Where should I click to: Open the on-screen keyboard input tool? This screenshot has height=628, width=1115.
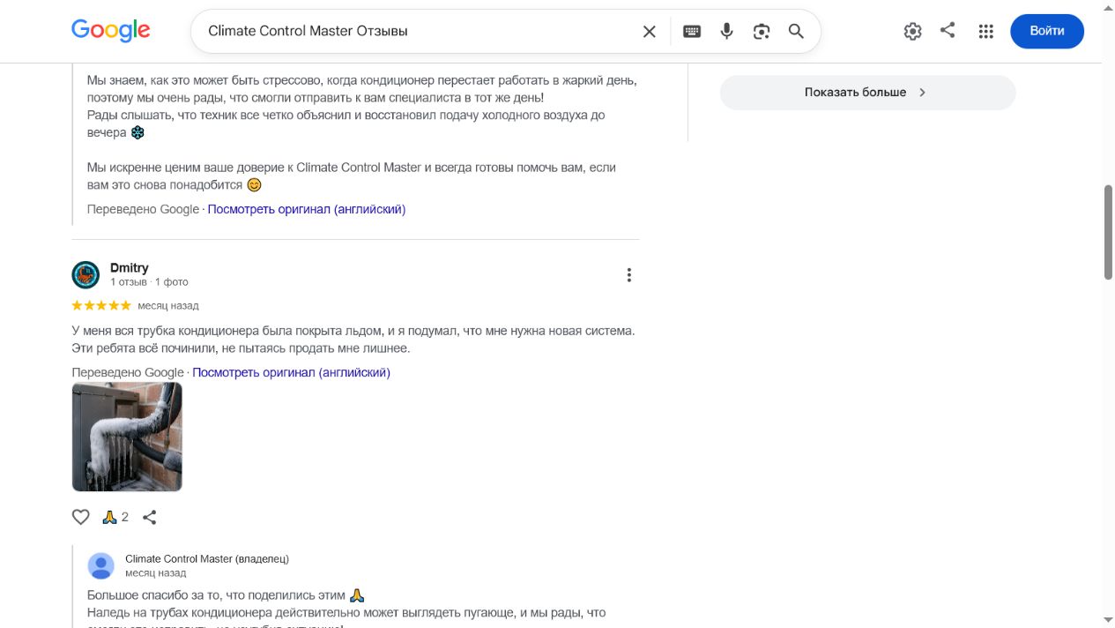coord(692,32)
